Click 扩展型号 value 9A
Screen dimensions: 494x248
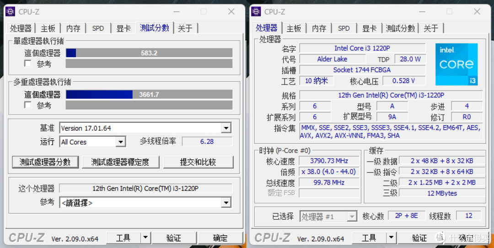(x=392, y=117)
